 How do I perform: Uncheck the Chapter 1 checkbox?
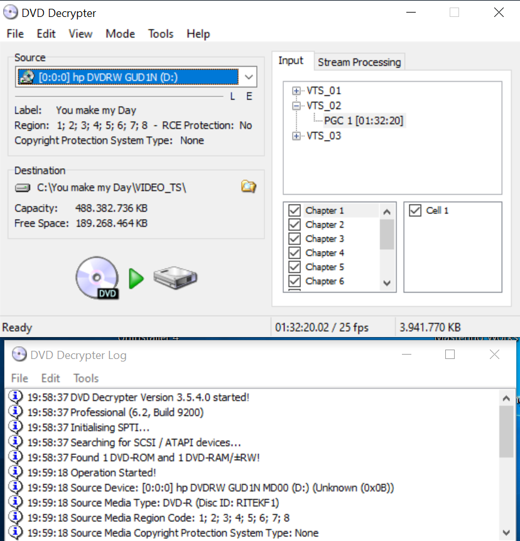(295, 210)
